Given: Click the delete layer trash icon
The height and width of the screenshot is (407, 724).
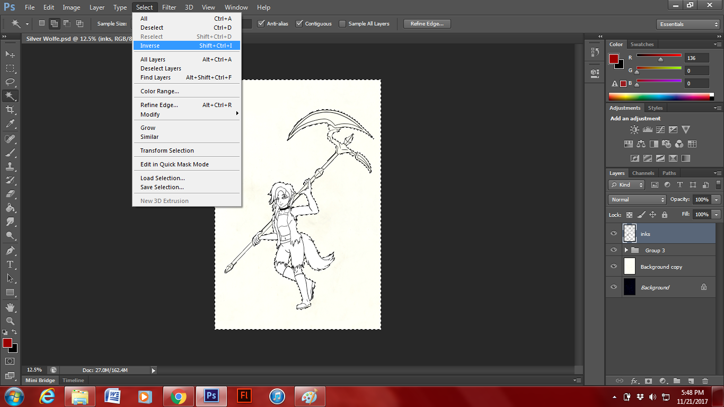Looking at the screenshot, I should coord(705,381).
